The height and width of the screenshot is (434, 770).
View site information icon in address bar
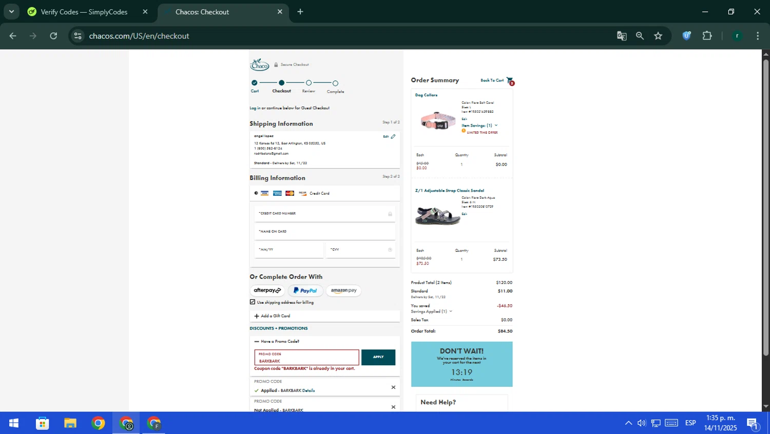[78, 36]
